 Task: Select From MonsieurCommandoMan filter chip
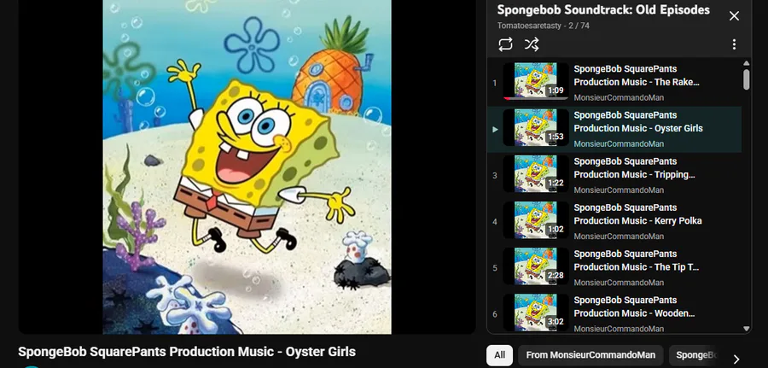pyautogui.click(x=591, y=355)
